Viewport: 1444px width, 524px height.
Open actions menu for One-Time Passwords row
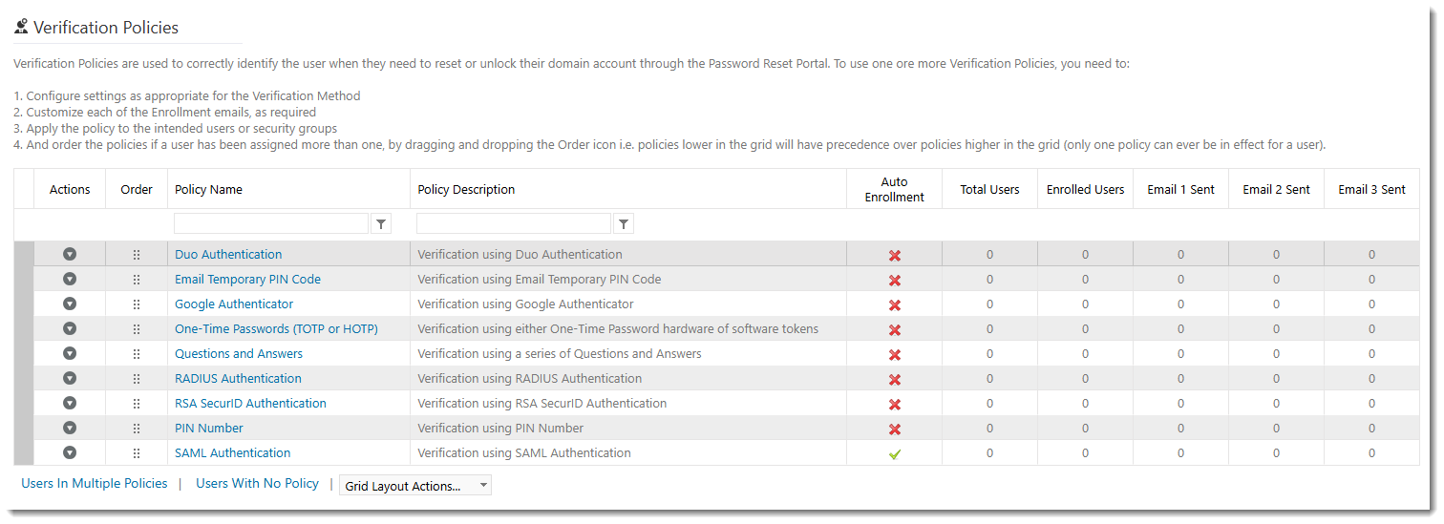pyautogui.click(x=70, y=328)
